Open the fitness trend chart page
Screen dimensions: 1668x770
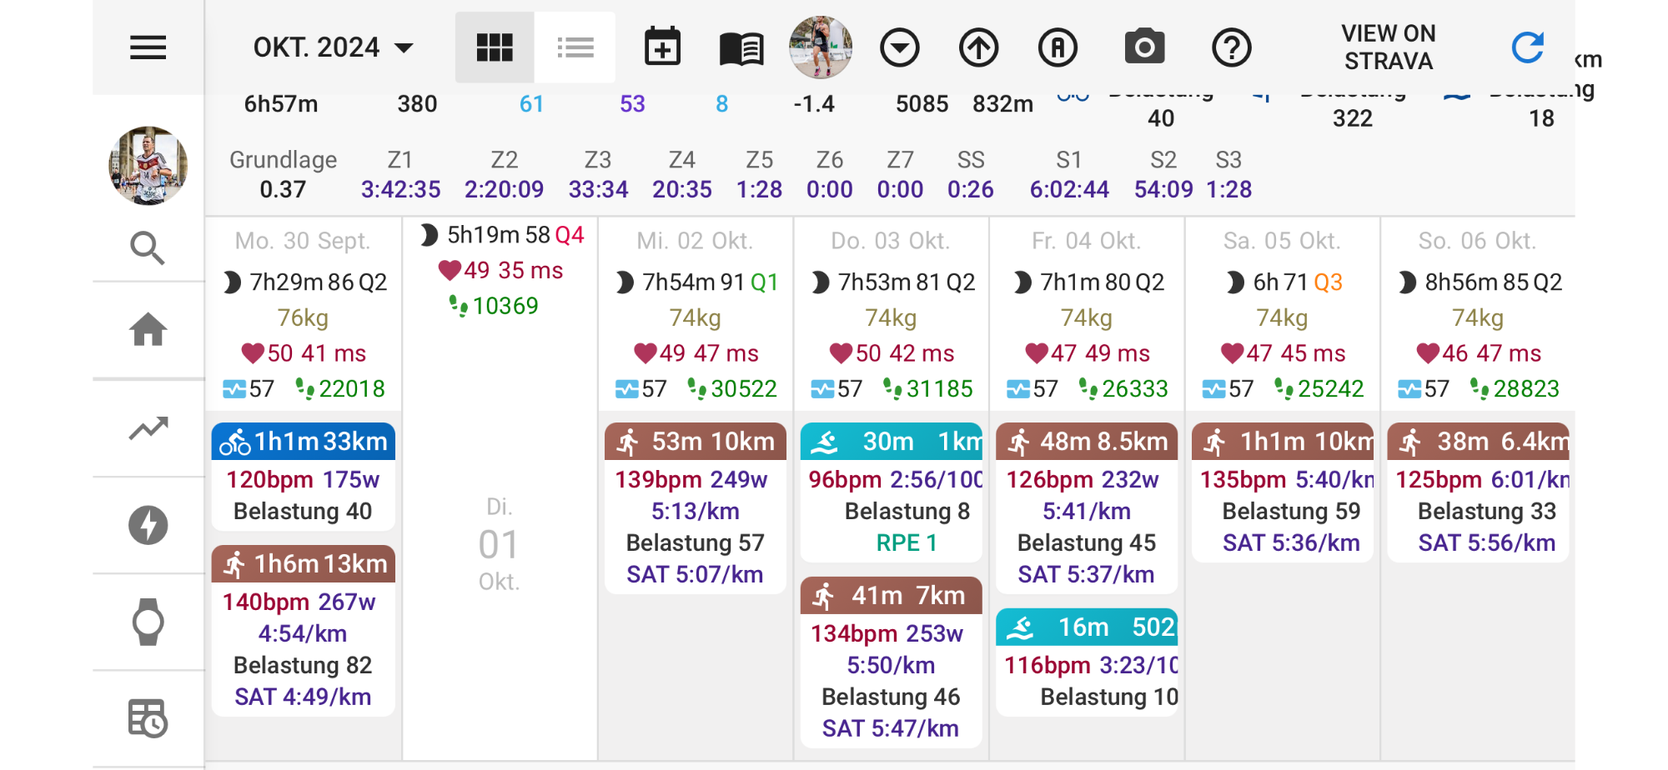(x=148, y=428)
